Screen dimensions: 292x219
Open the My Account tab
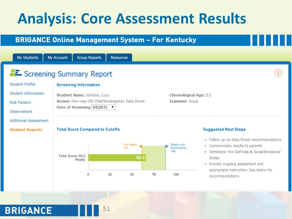[57, 57]
